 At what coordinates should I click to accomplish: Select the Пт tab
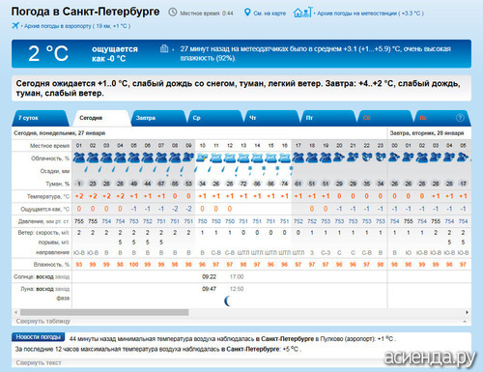coord(328,118)
